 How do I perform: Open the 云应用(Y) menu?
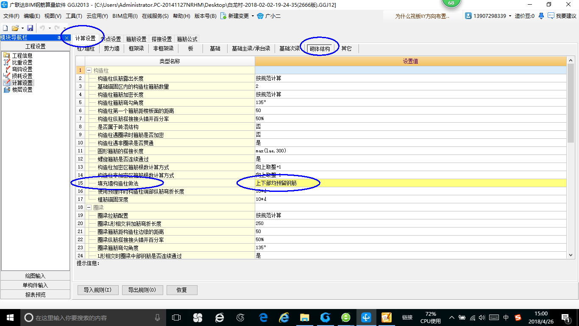point(97,16)
